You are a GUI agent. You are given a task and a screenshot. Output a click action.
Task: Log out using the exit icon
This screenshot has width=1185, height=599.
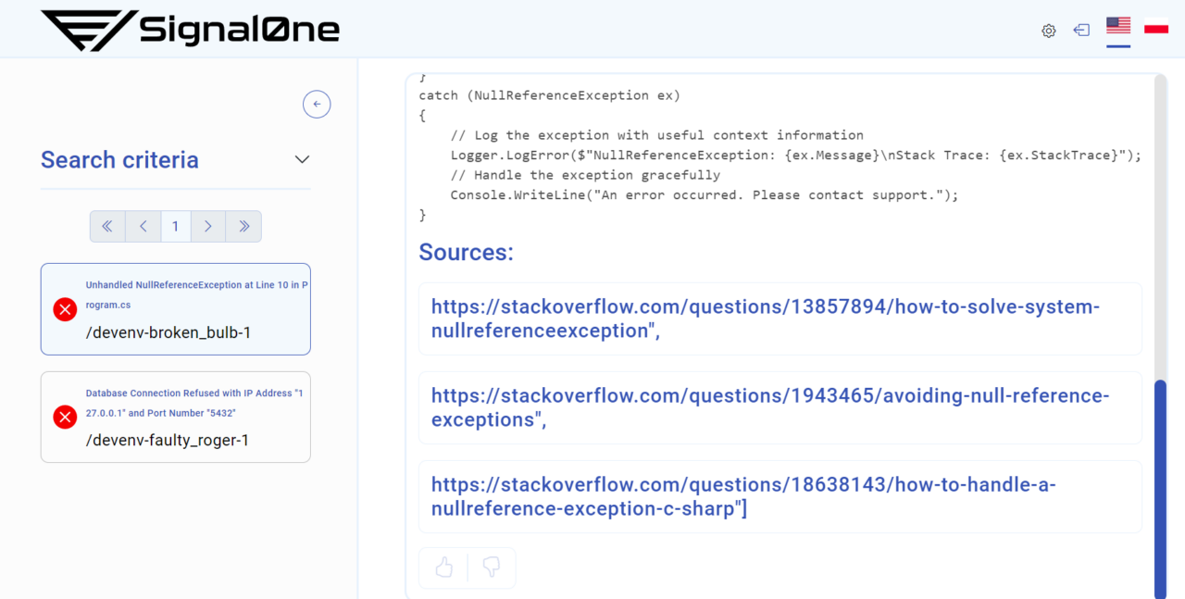coord(1081,31)
